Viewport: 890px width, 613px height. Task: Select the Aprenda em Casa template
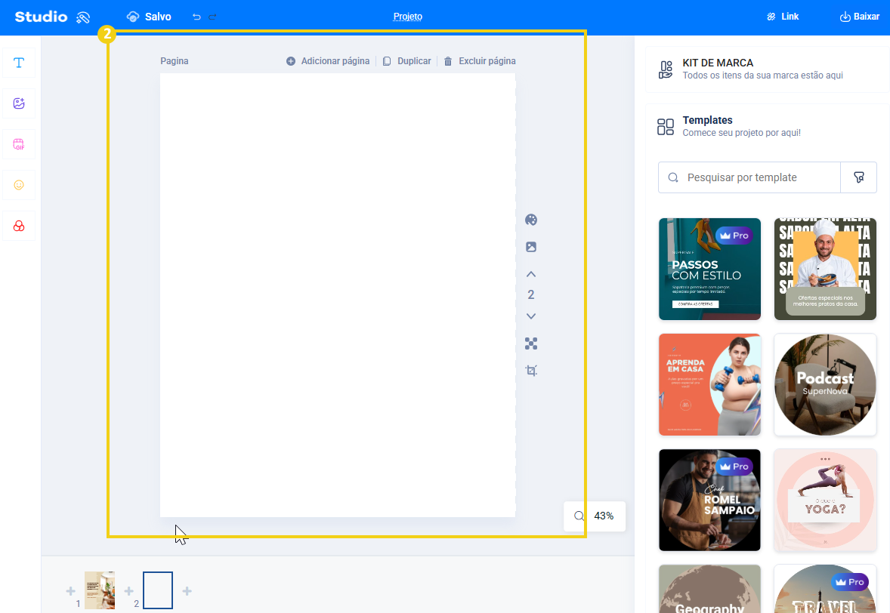pyautogui.click(x=709, y=384)
